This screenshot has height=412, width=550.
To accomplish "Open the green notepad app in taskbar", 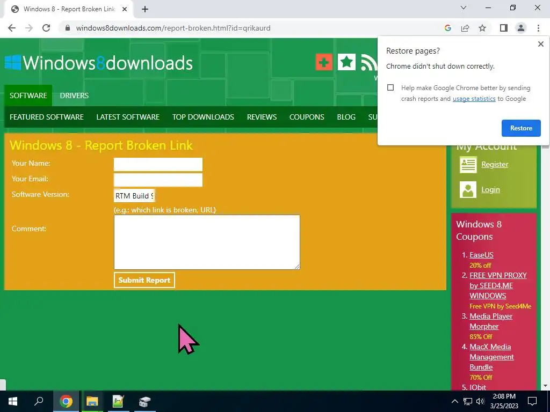I will pyautogui.click(x=118, y=401).
